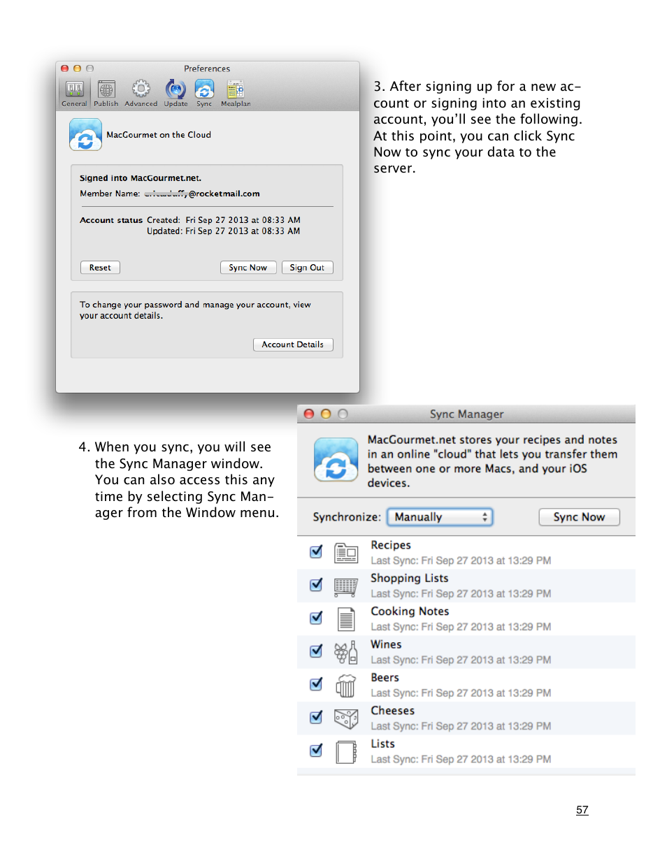Click the Wines grapes and bottle icon

pyautogui.click(x=346, y=653)
